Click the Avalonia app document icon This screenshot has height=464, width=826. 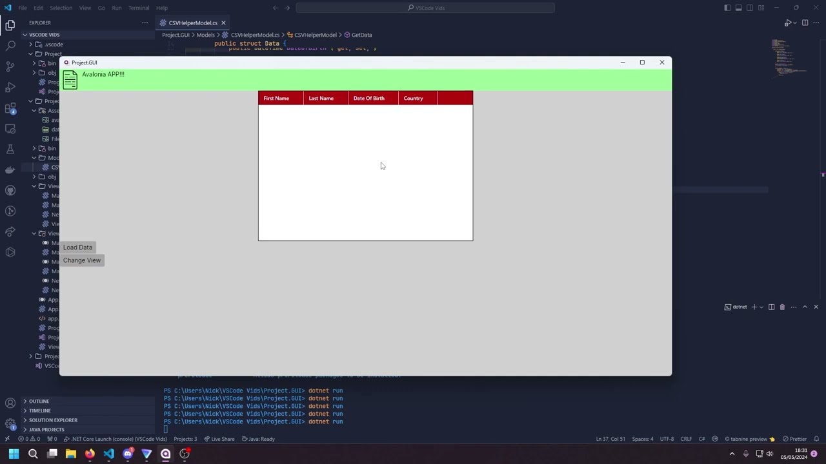70,80
